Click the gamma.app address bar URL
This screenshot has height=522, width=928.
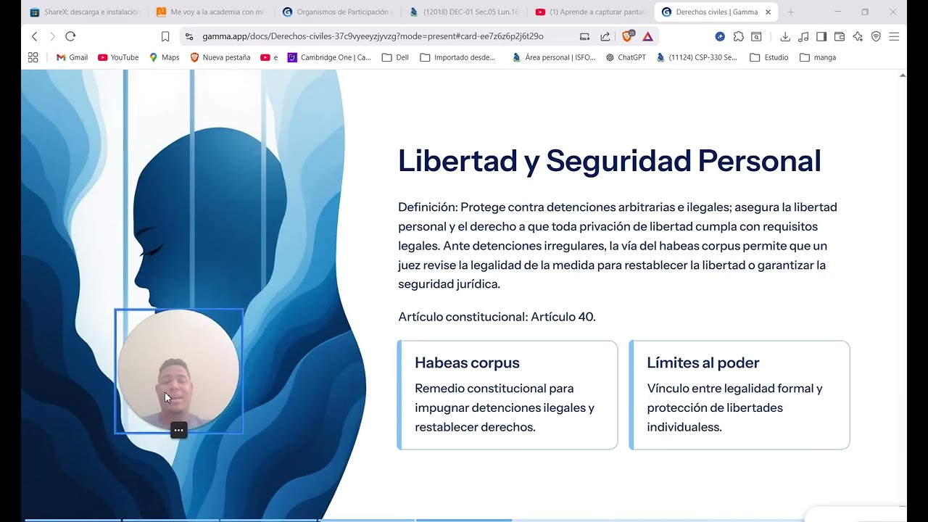click(373, 36)
